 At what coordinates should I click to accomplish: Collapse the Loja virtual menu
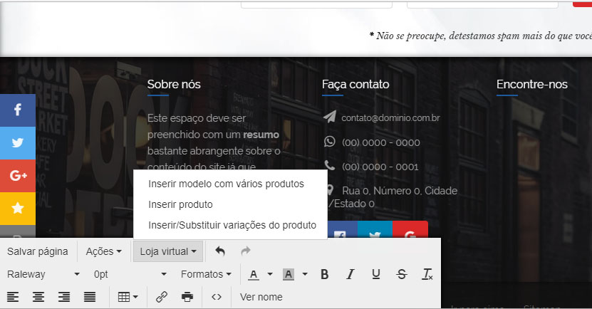[x=168, y=251]
